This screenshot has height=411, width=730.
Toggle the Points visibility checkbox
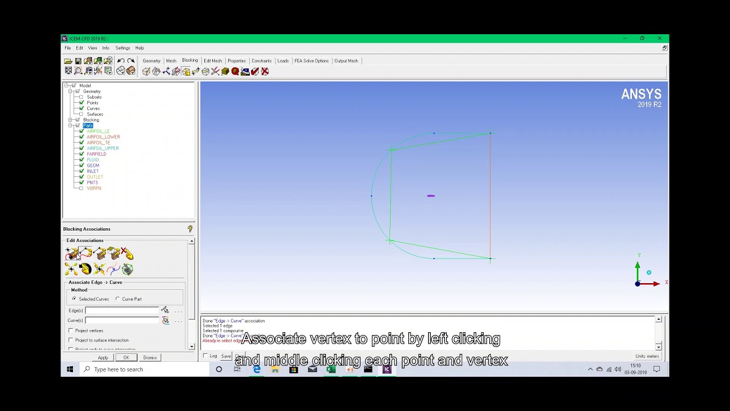82,103
